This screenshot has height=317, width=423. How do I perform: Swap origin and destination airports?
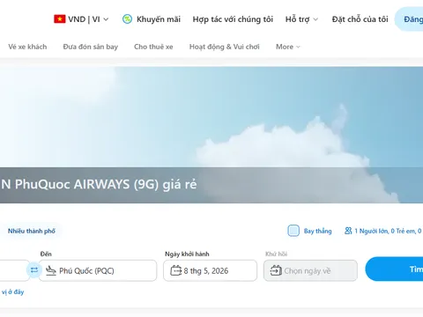[34, 270]
